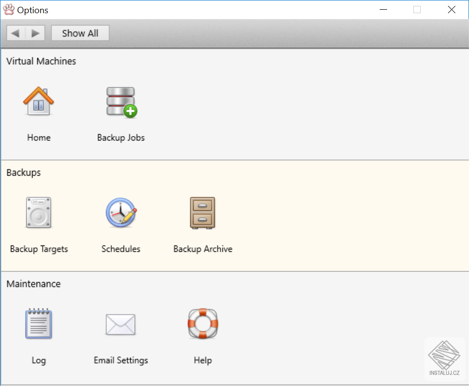Click the paw app icon in title bar
Viewport: 469px width, 386px height.
(9, 10)
